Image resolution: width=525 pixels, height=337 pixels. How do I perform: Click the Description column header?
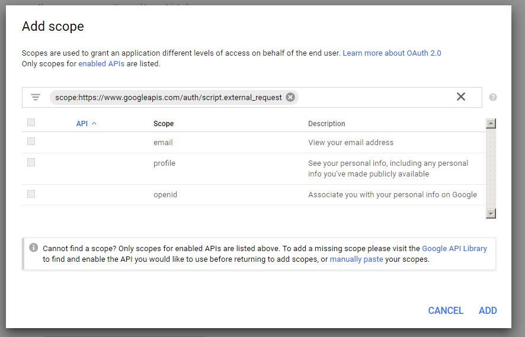pos(326,124)
